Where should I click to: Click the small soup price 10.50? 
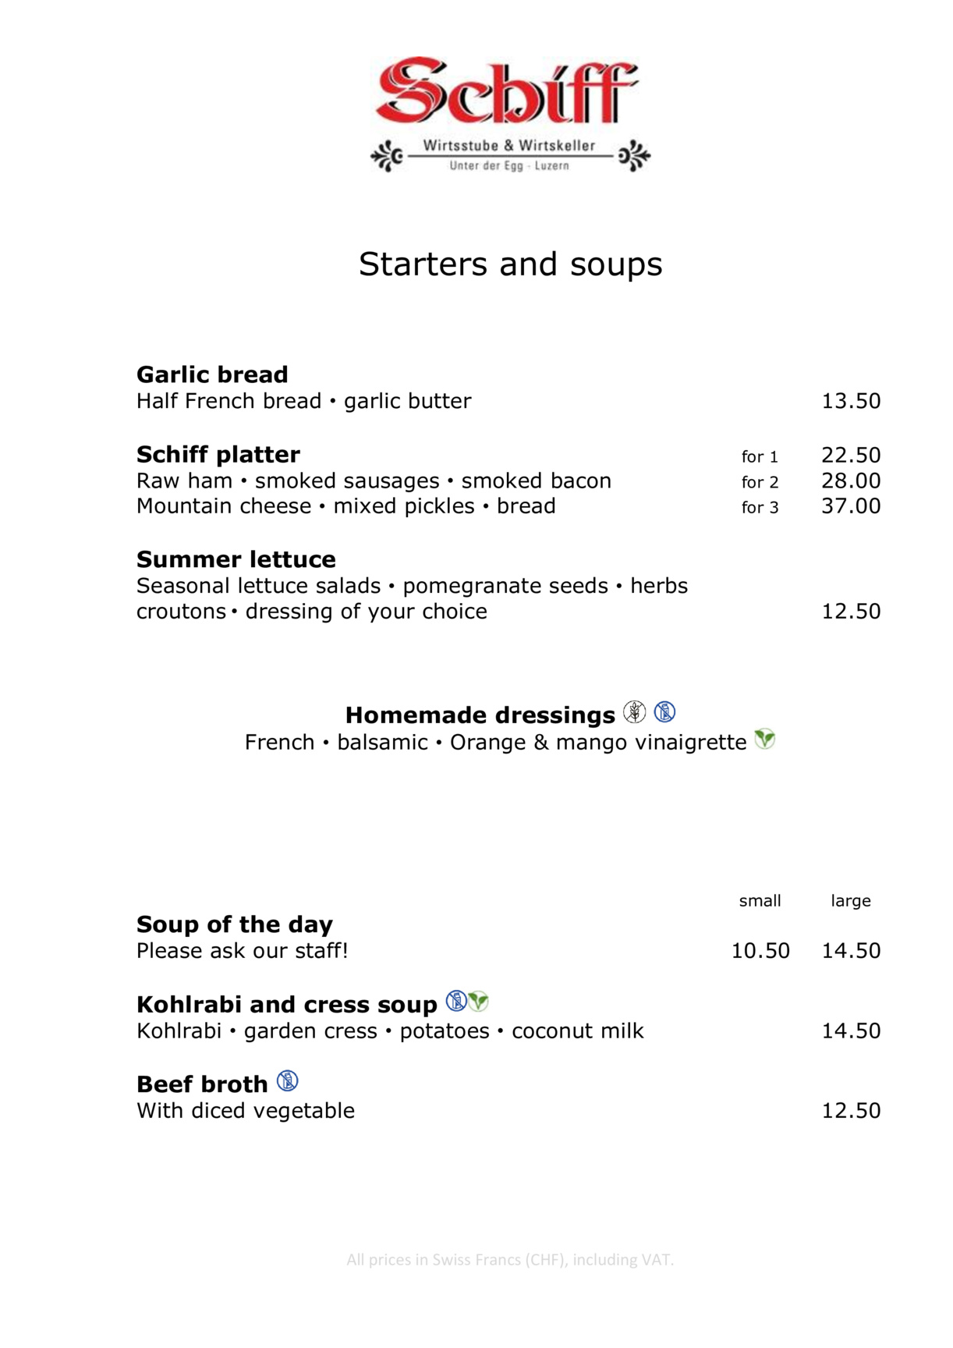[x=760, y=951]
